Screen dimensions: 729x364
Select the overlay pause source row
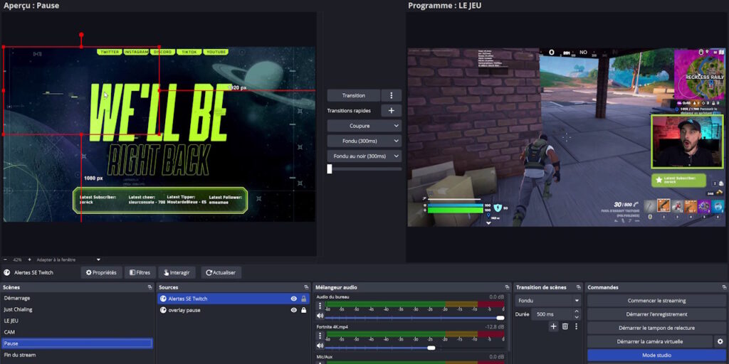234,310
